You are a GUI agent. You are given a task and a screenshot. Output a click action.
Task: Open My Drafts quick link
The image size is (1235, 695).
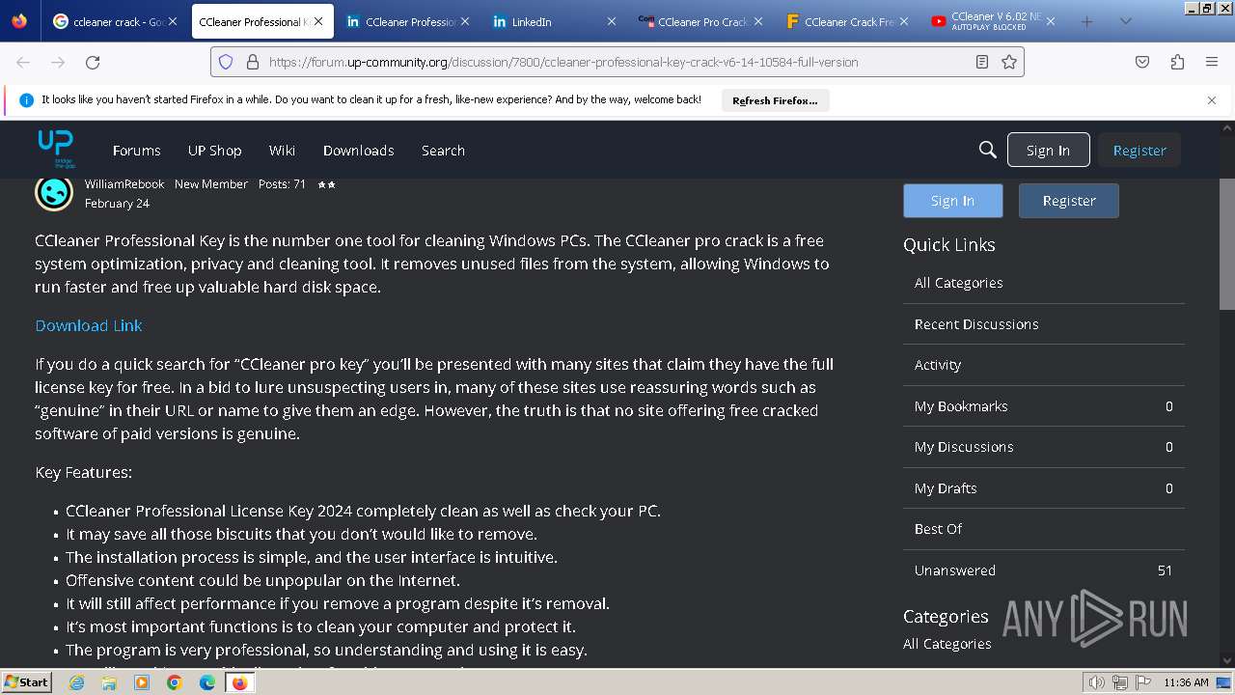coord(1044,488)
